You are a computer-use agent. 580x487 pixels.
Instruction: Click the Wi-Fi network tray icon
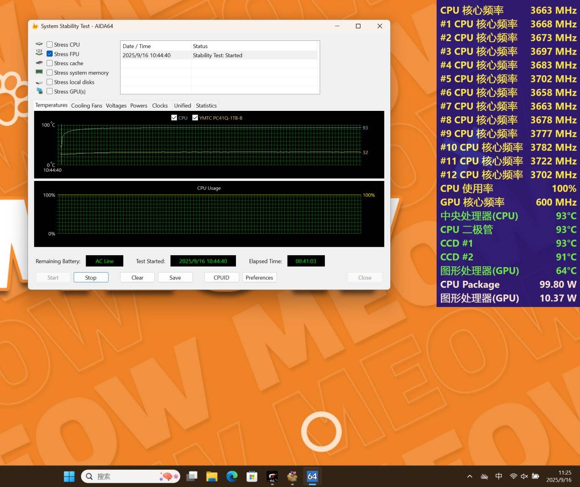point(513,476)
